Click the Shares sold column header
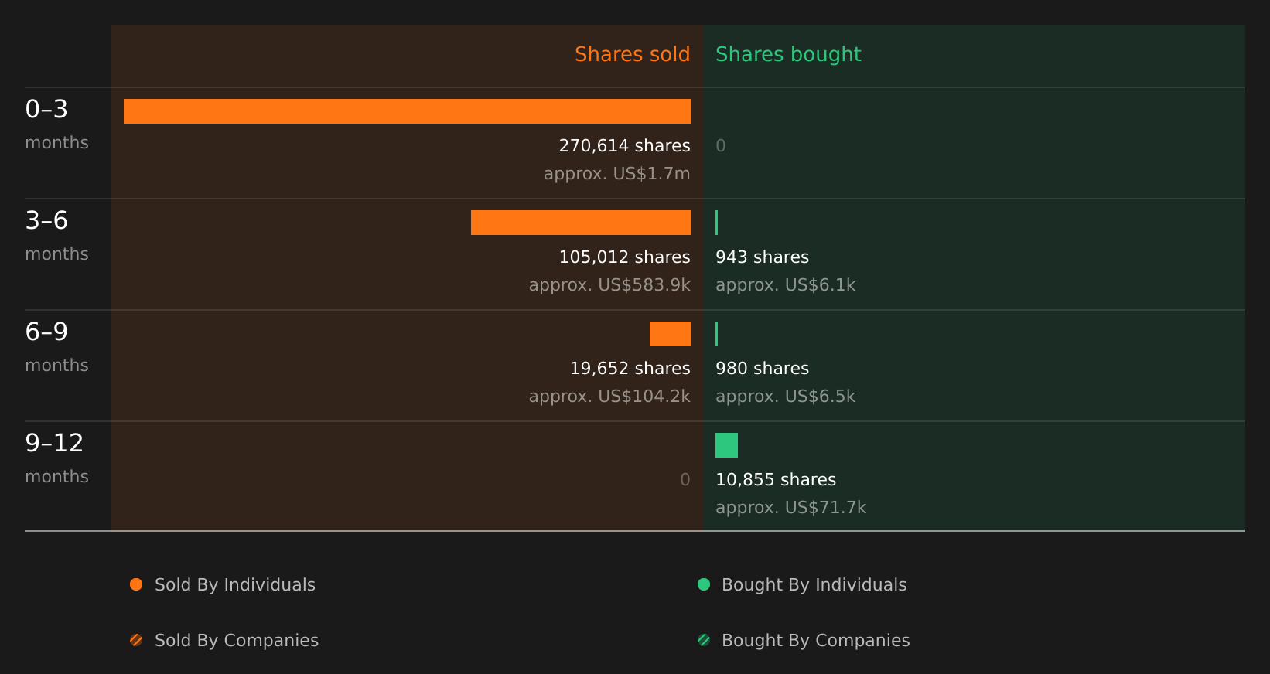Screen dimensions: 1270x674 point(633,54)
